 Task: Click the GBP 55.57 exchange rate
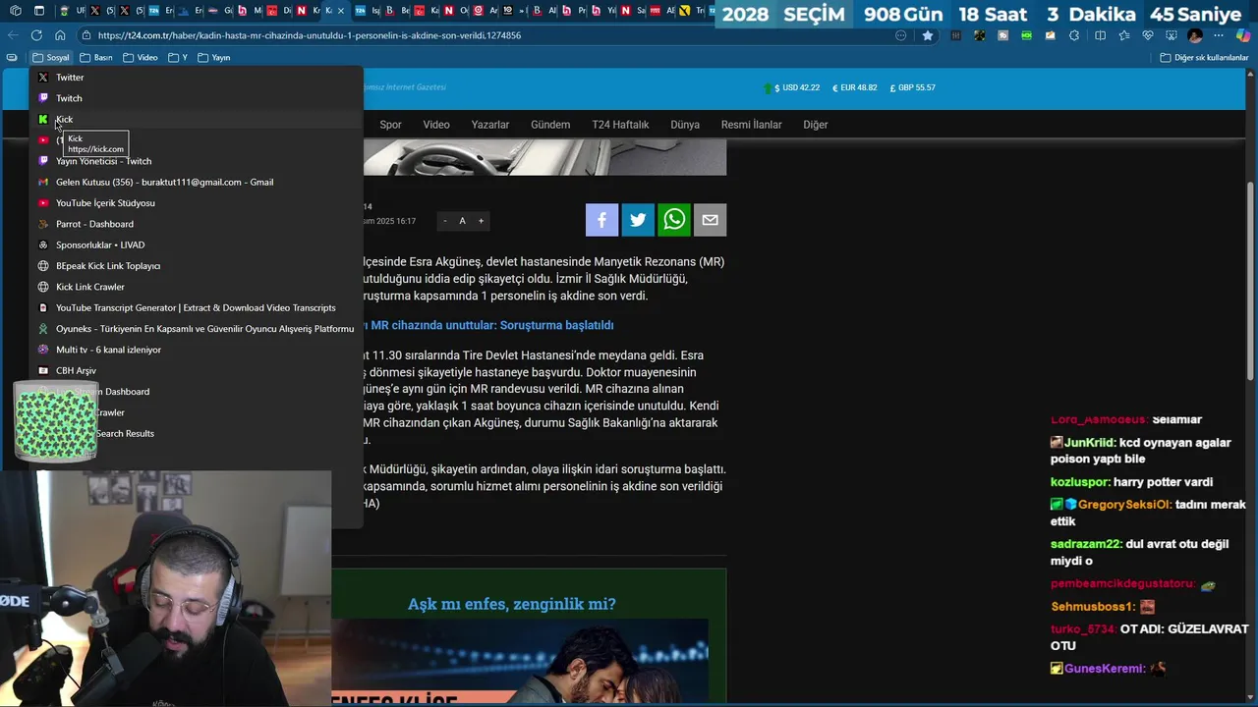point(912,87)
